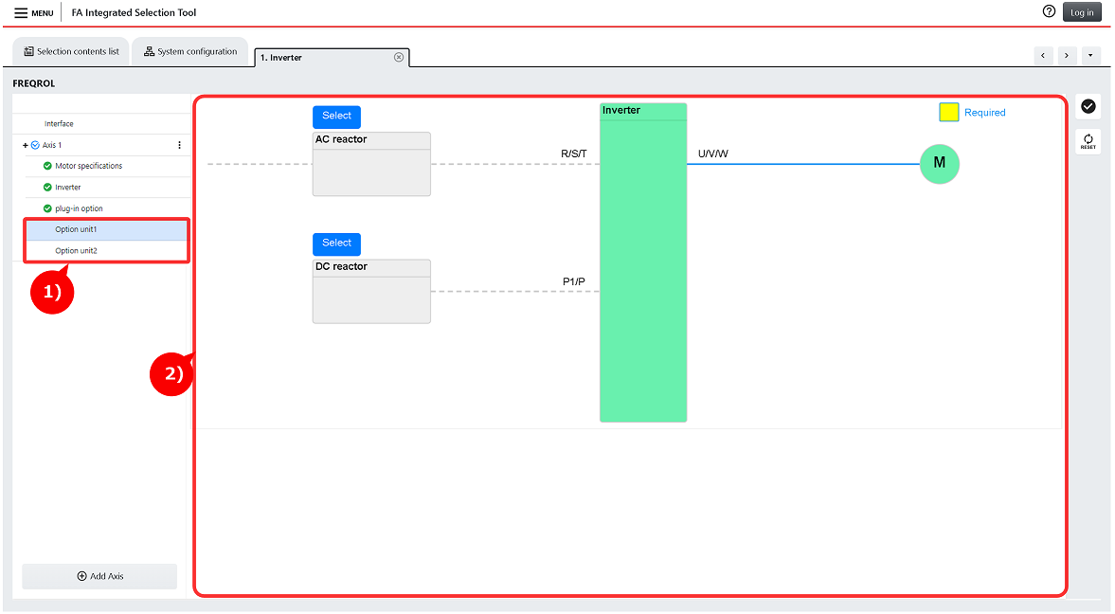Click the Axis 1 blue check icon
The height and width of the screenshot is (614, 1115).
pyautogui.click(x=36, y=145)
